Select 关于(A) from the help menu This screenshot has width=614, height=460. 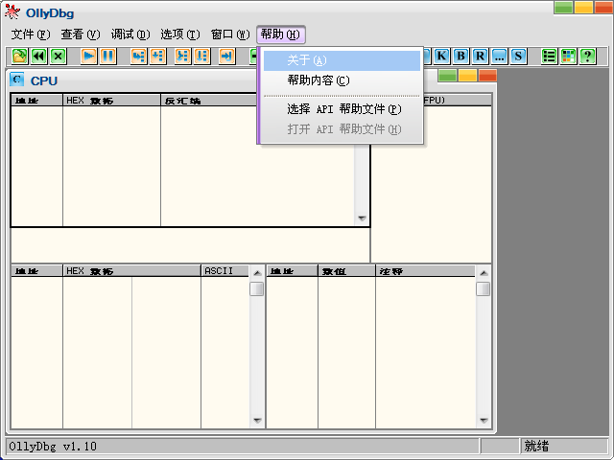(x=342, y=60)
